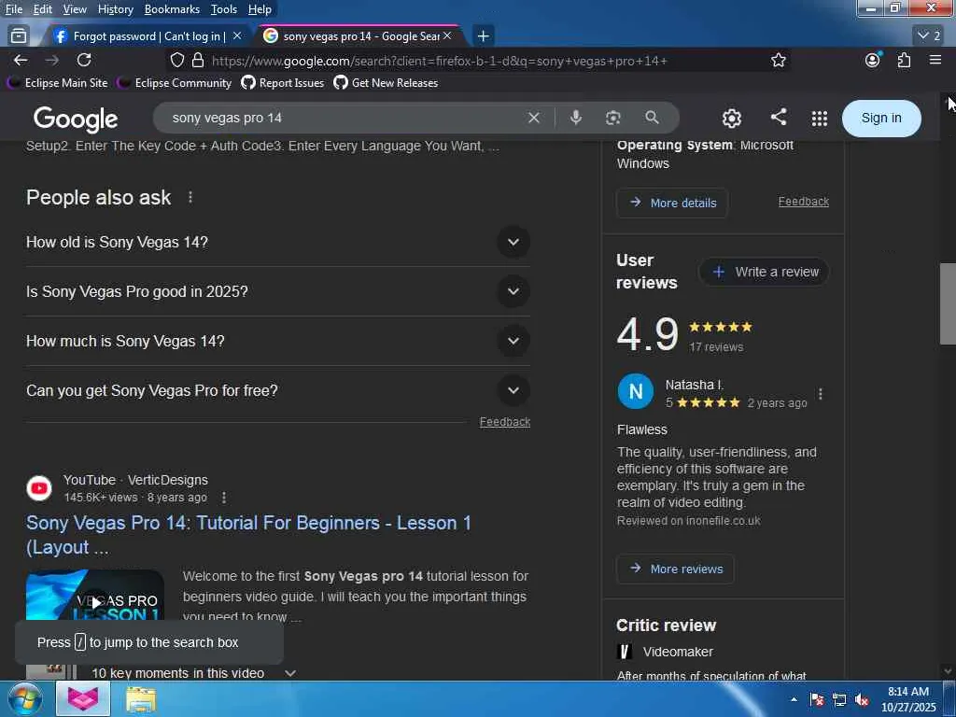This screenshot has height=717, width=956.
Task: Clear the Google search box text
Action: [533, 118]
